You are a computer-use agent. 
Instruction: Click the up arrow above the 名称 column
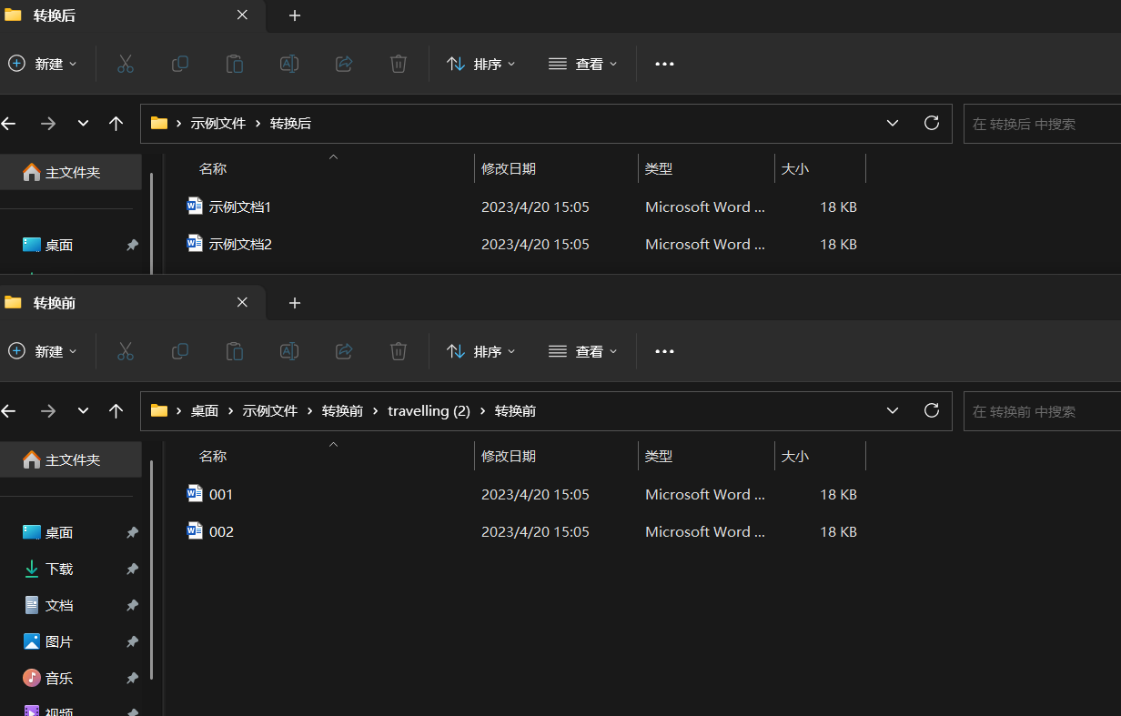pos(333,156)
